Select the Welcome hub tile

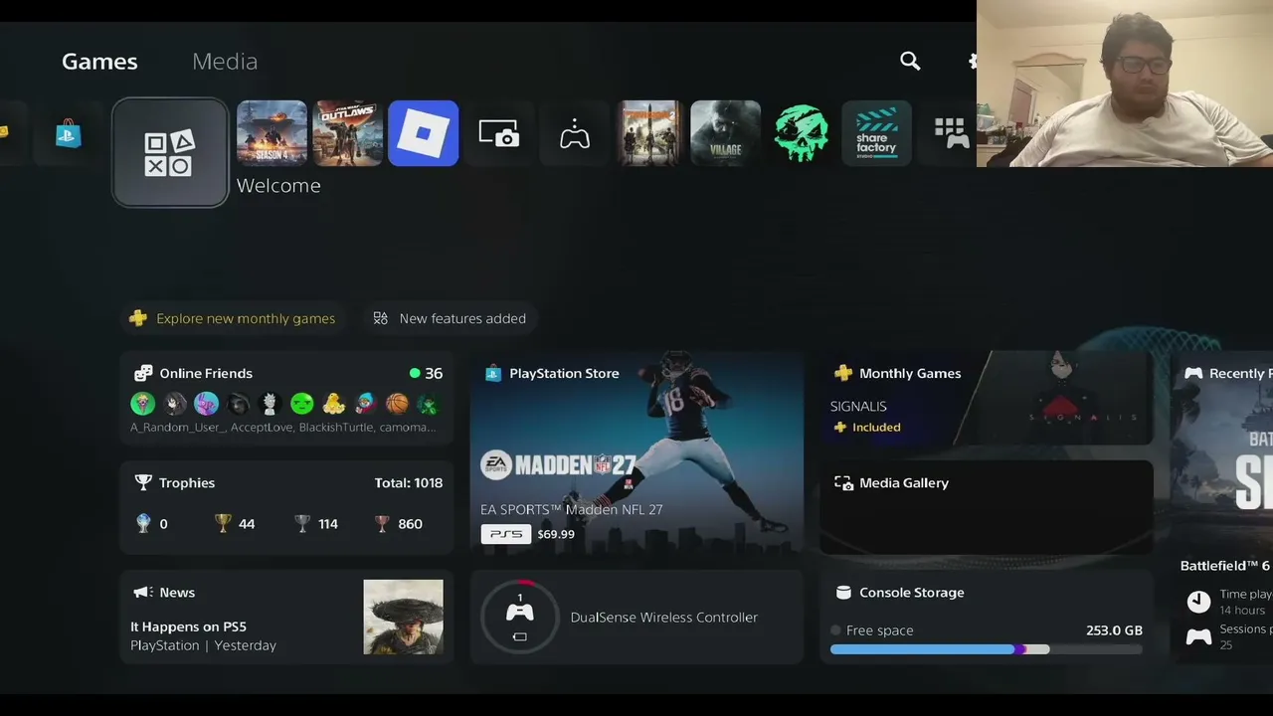pos(170,153)
